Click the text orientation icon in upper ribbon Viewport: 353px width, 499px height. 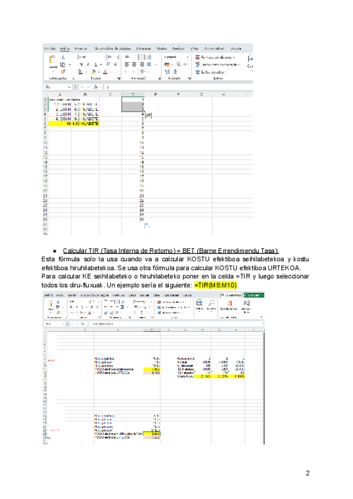pos(142,72)
